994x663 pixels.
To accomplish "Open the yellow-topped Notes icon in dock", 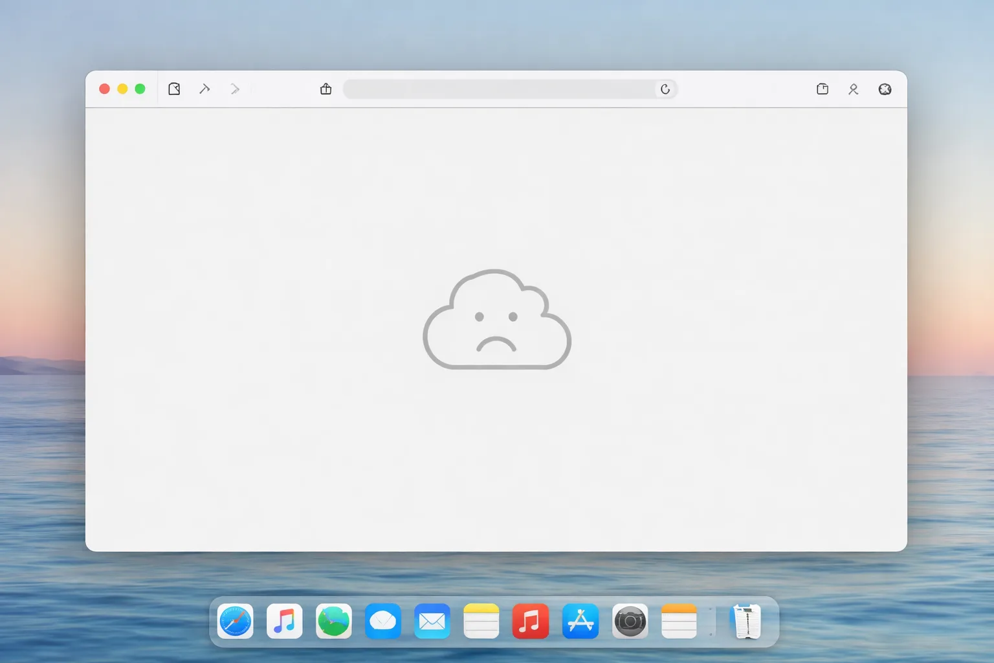I will coord(481,622).
